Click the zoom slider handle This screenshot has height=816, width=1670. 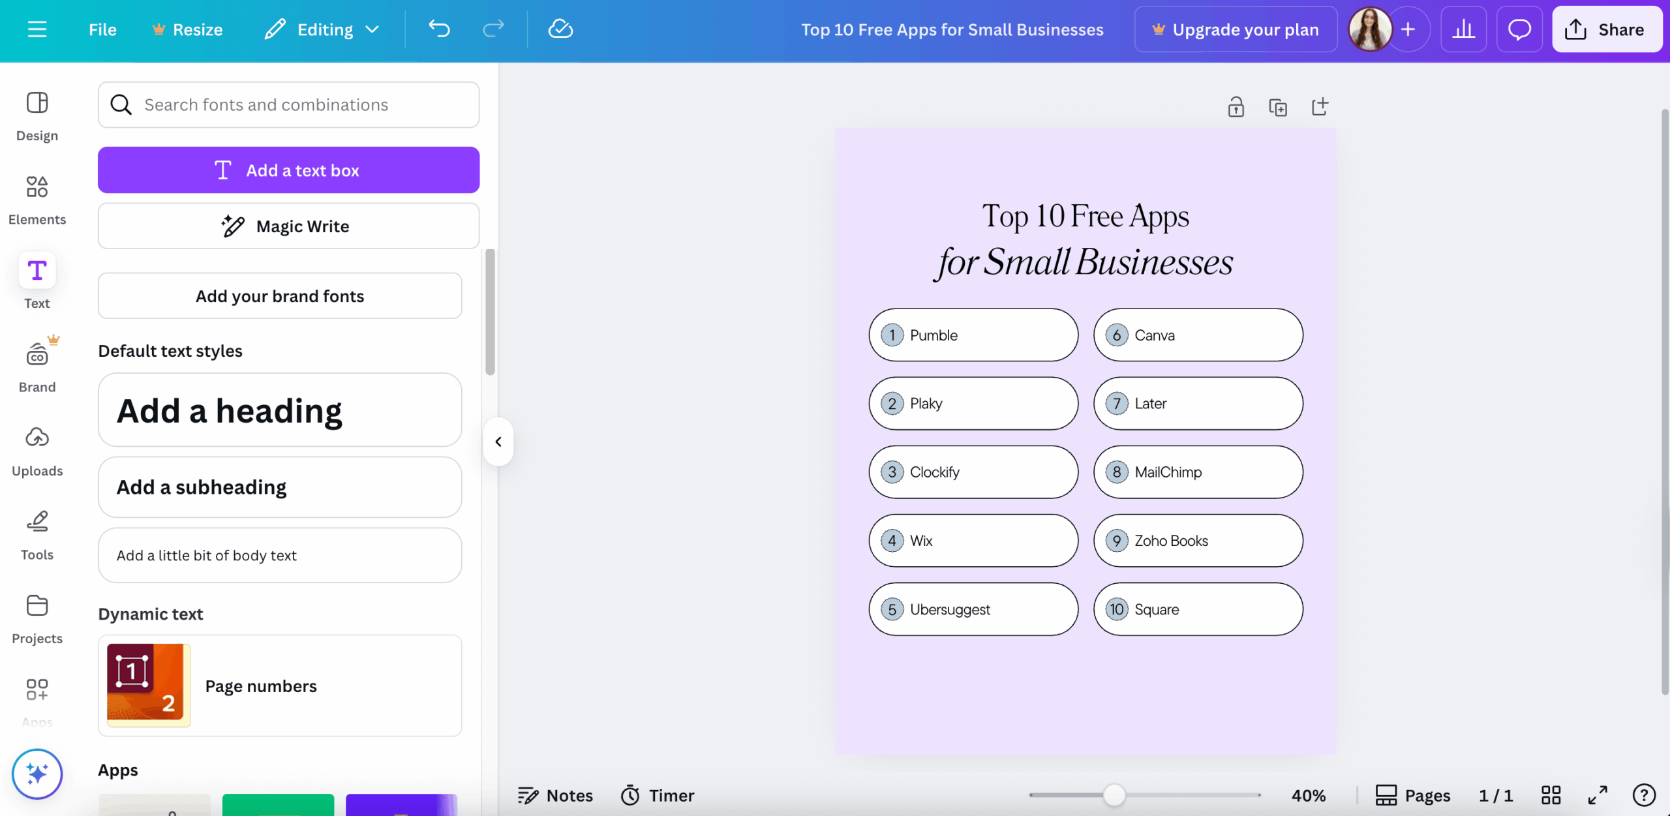(1114, 795)
